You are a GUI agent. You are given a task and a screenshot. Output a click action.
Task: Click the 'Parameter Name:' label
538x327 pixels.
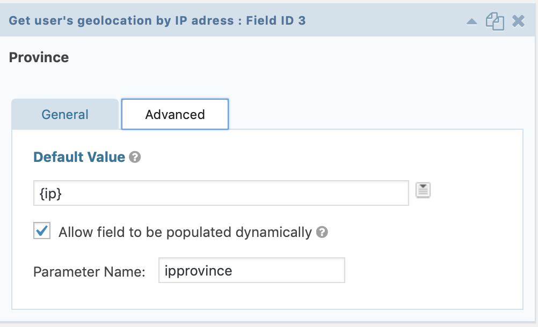click(89, 272)
